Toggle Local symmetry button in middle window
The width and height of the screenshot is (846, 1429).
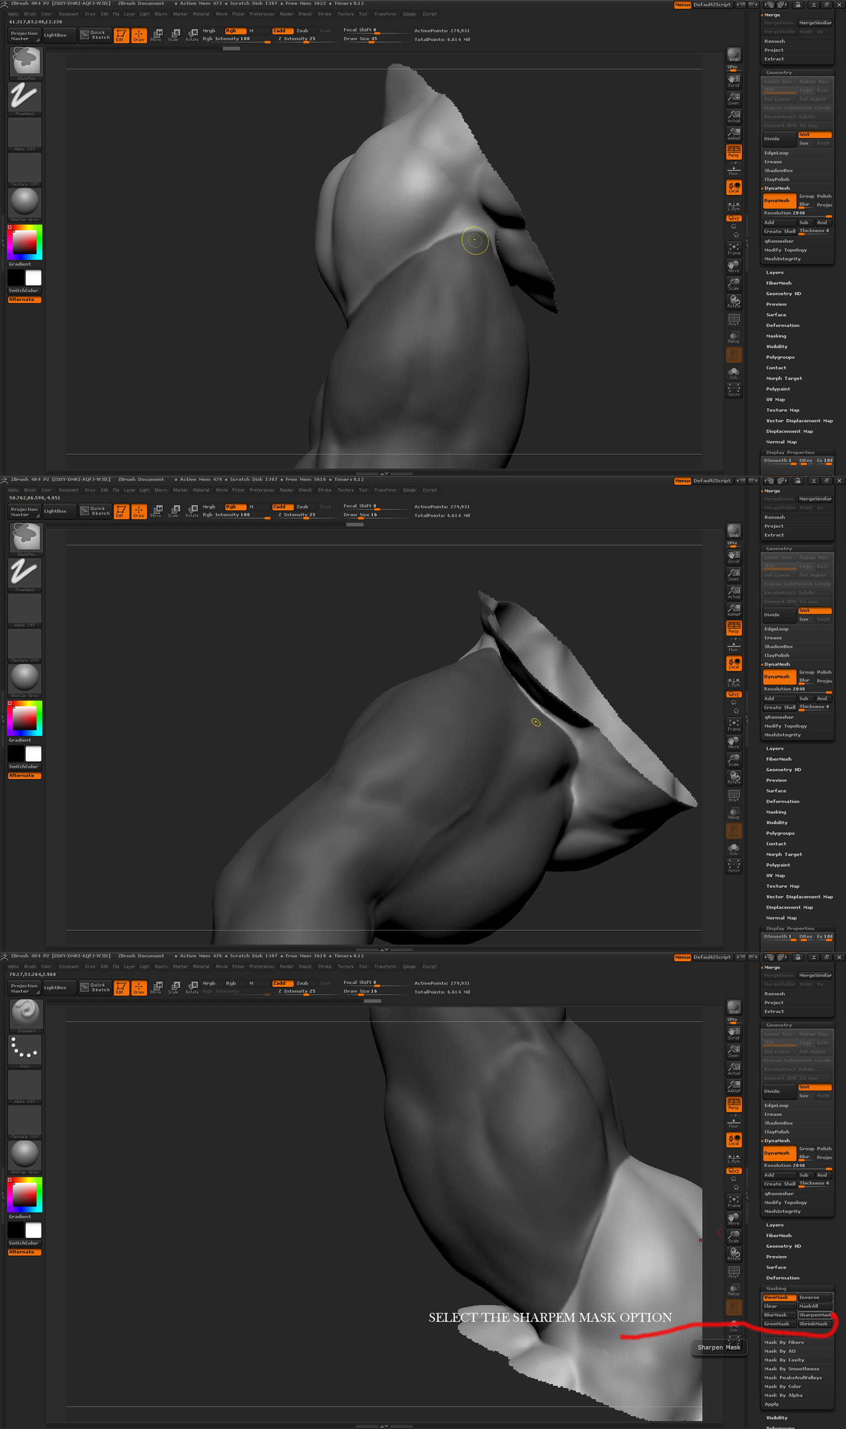point(734,663)
